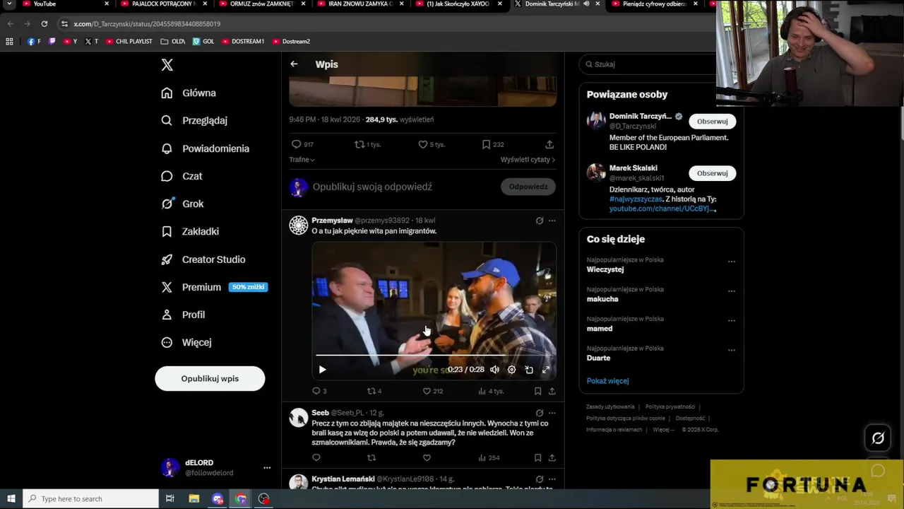Reload the page in browser
This screenshot has width=904, height=509.
coord(44,23)
